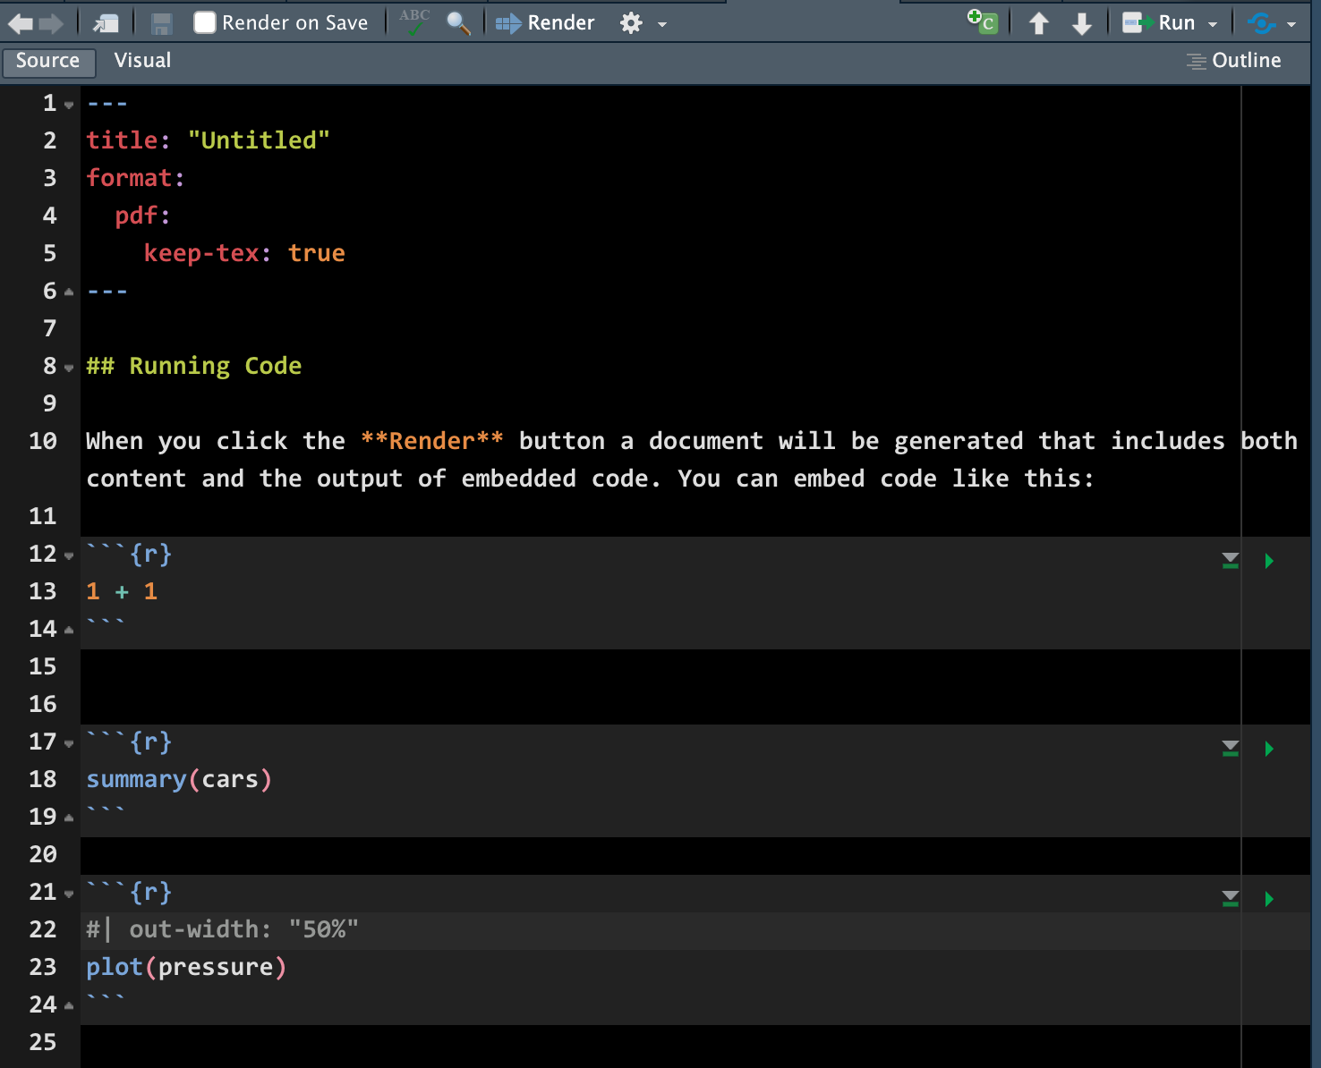1321x1068 pixels.
Task: Click the Render button
Action: click(545, 23)
